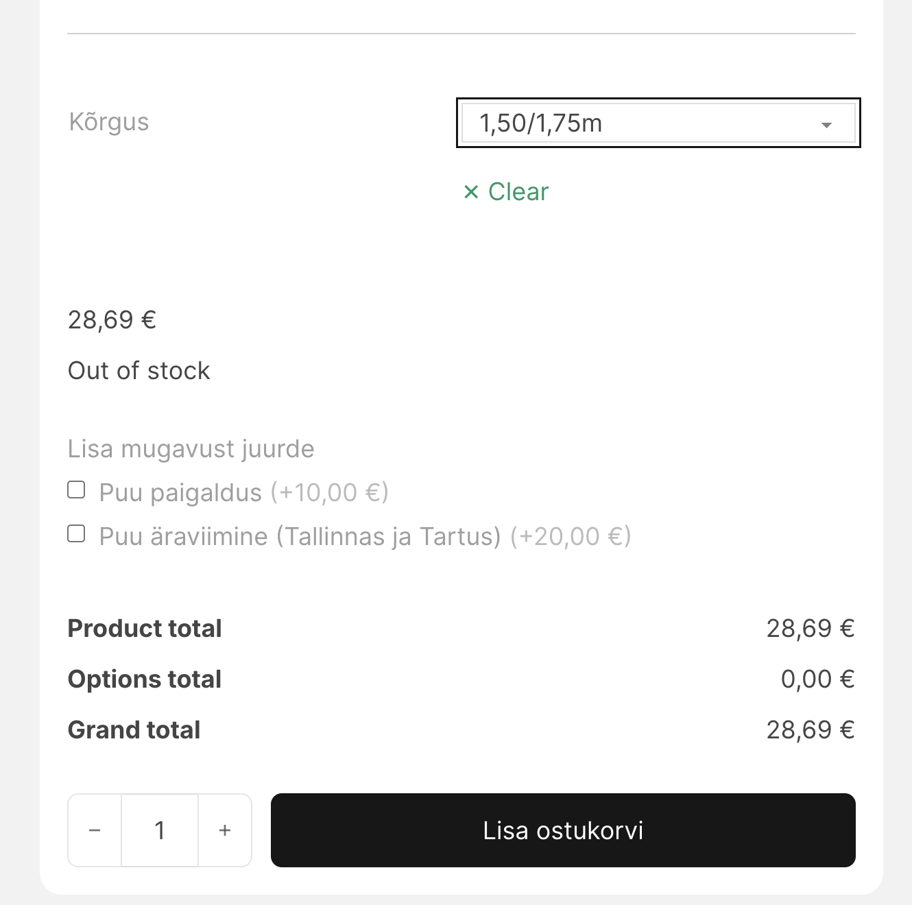
Task: Click the quantity input field
Action: point(160,830)
